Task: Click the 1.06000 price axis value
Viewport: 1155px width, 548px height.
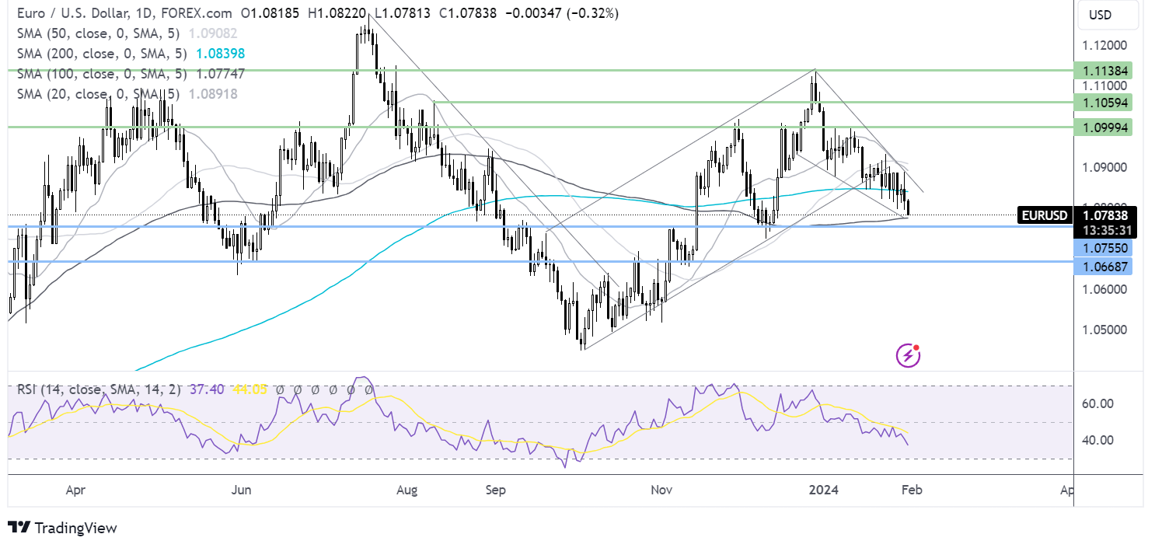Action: tap(1104, 289)
